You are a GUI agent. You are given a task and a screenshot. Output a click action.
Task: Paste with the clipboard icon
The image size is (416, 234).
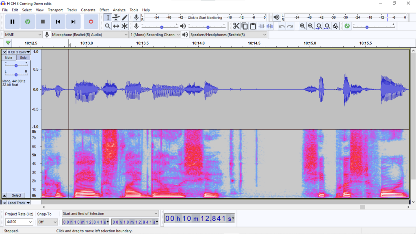pos(253,26)
